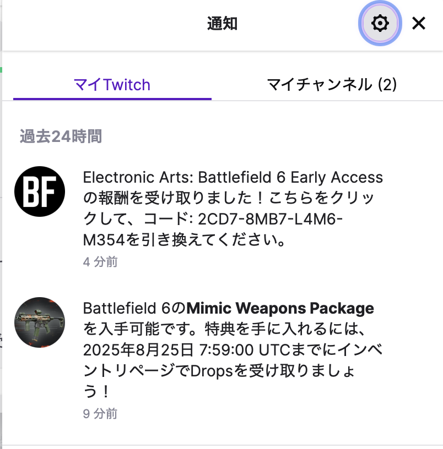443x449 pixels.
Task: Click the 過去24時間 section heading
Action: click(61, 136)
